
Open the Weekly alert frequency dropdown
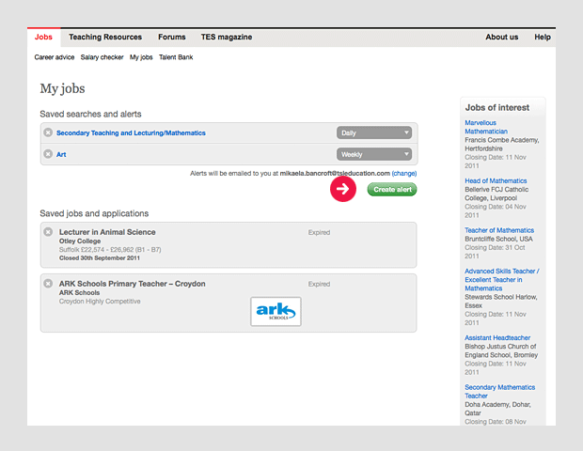[x=374, y=154]
